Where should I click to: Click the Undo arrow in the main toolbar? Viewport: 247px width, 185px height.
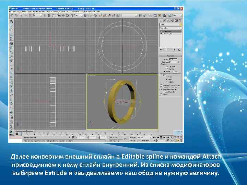click(x=12, y=15)
